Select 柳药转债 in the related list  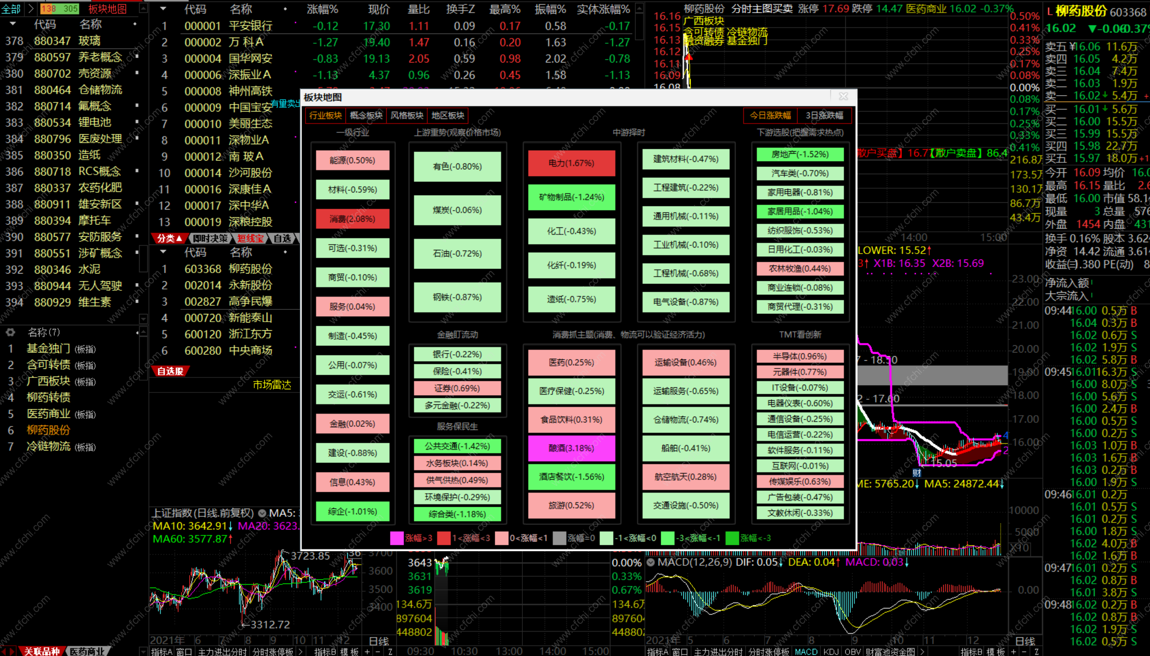pos(49,397)
